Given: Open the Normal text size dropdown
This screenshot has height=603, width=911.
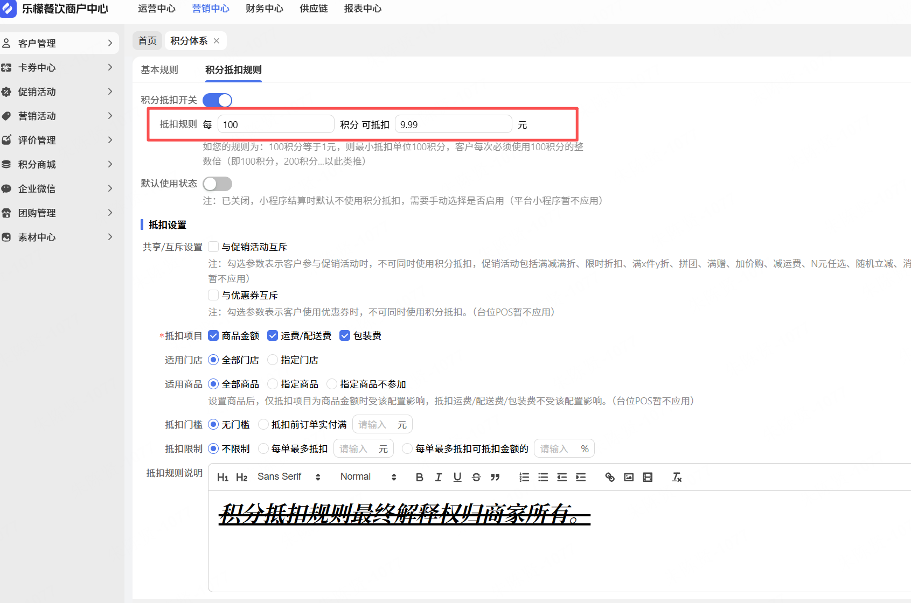Looking at the screenshot, I should (368, 477).
